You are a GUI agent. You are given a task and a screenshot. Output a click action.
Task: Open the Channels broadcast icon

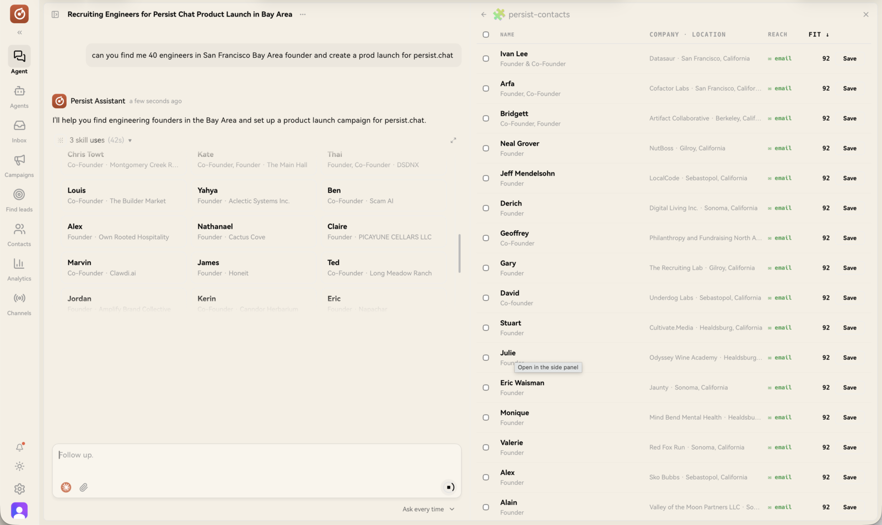pos(19,299)
